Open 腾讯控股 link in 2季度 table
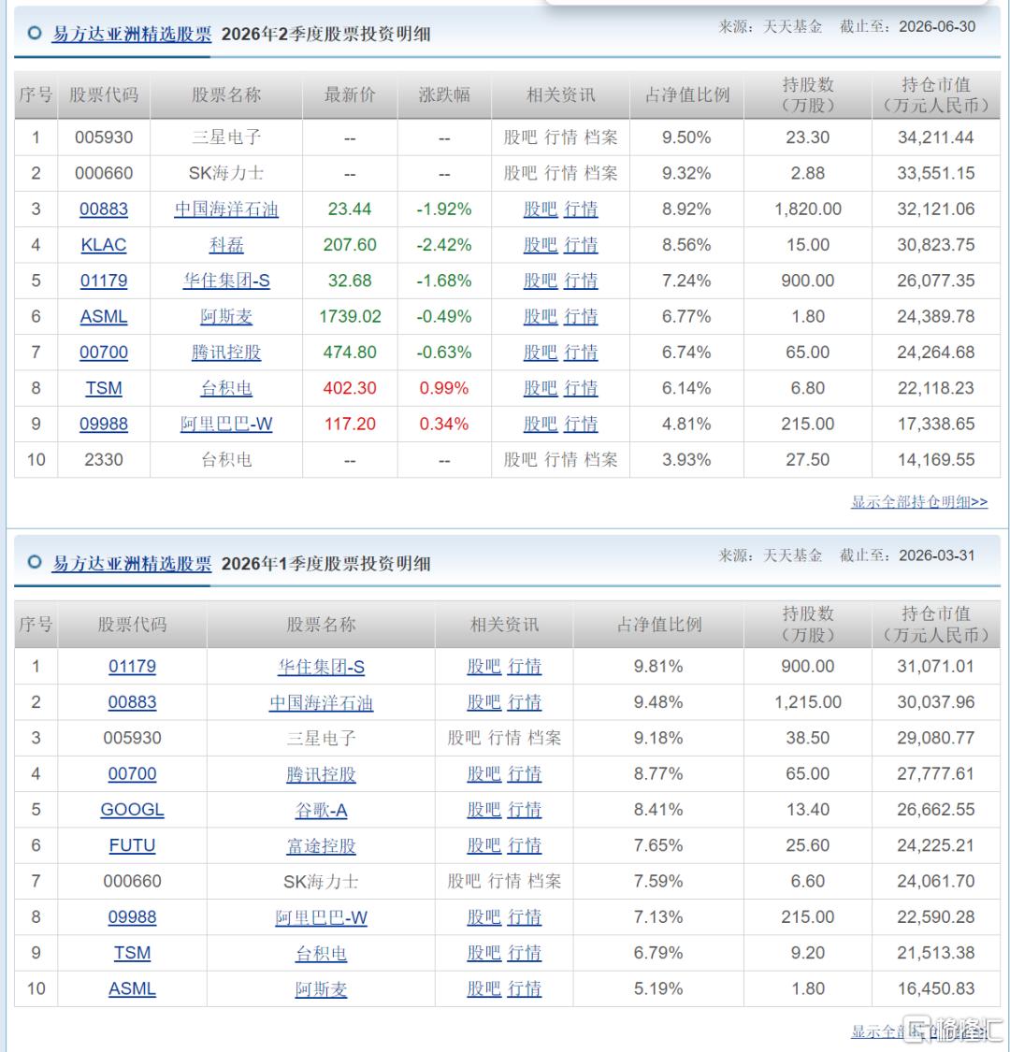This screenshot has width=1010, height=1052. coord(226,353)
